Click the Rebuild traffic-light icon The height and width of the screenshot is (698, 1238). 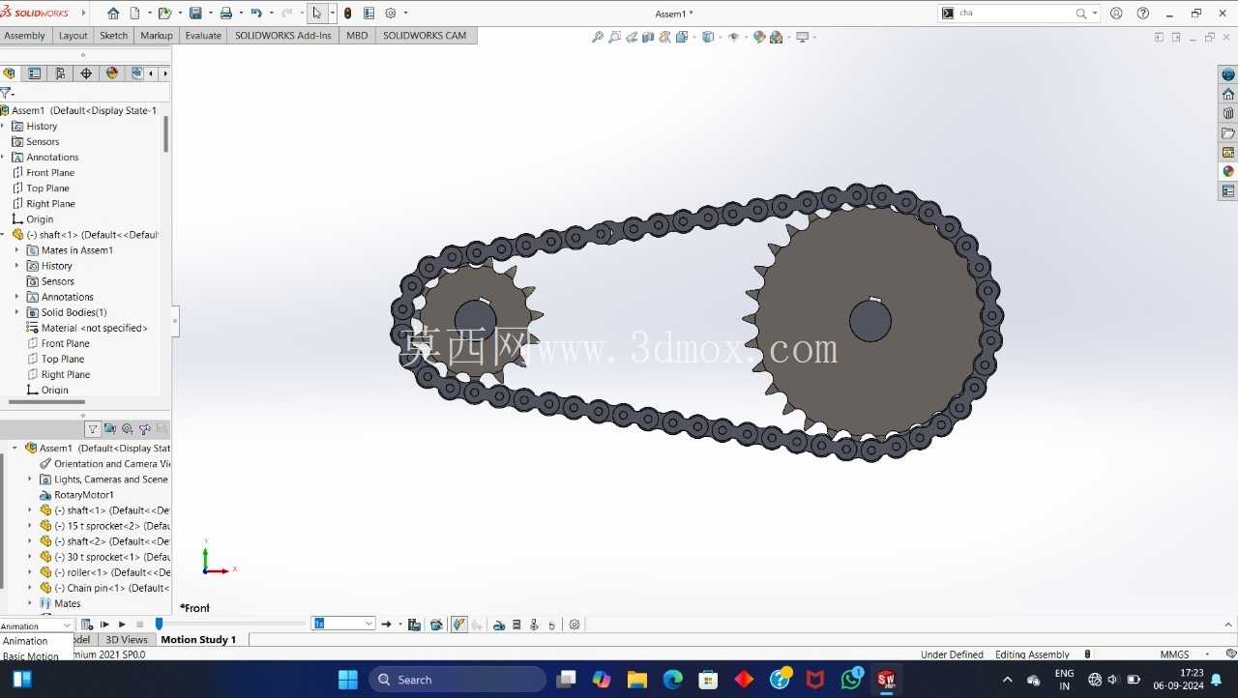(348, 14)
